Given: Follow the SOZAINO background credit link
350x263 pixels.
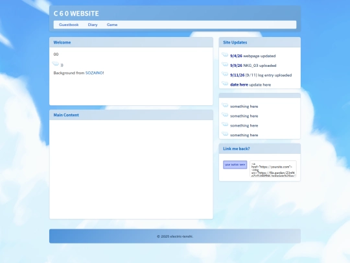Looking at the screenshot, I should [x=94, y=73].
